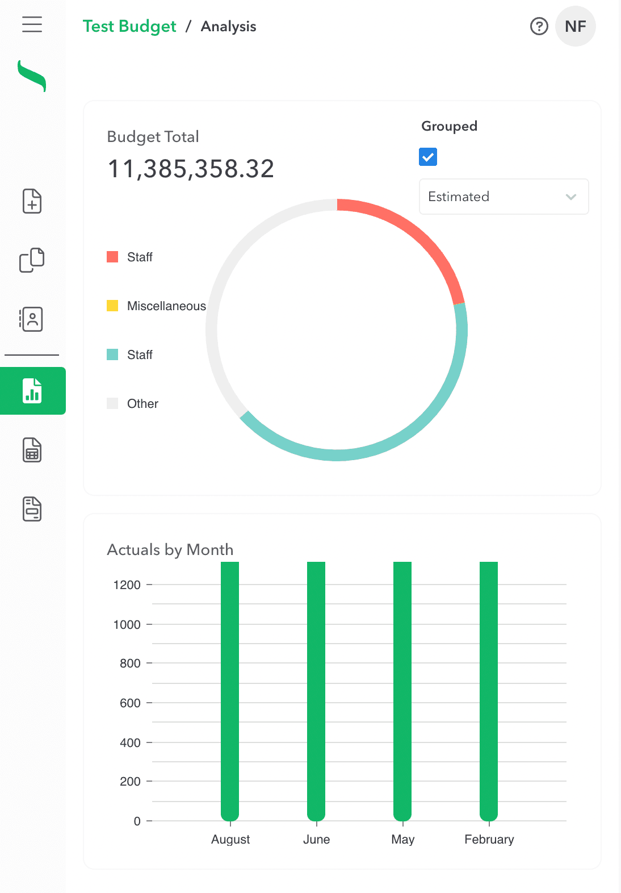Screen dimensions: 621x893
Task: Open the new document sidebar icon
Action: (32, 201)
